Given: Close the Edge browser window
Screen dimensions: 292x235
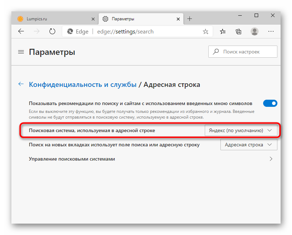Looking at the screenshot, I should (x=273, y=15).
